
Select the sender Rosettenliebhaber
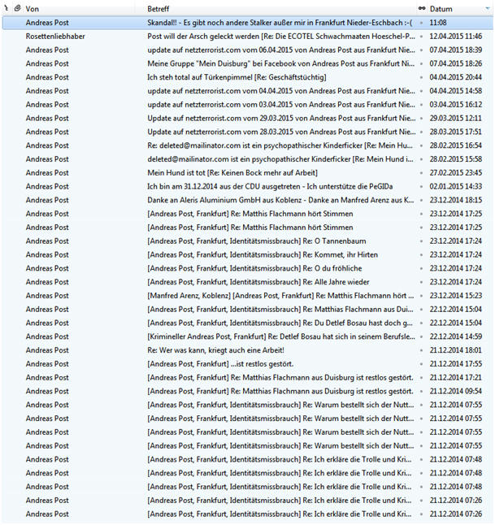click(55, 36)
